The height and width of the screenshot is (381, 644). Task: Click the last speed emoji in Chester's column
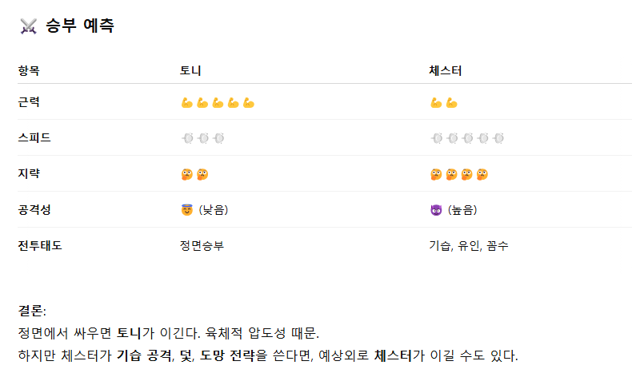[x=498, y=138]
